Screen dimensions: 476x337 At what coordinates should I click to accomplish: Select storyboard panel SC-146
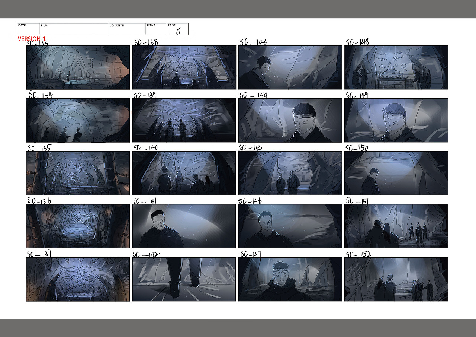tap(290, 226)
